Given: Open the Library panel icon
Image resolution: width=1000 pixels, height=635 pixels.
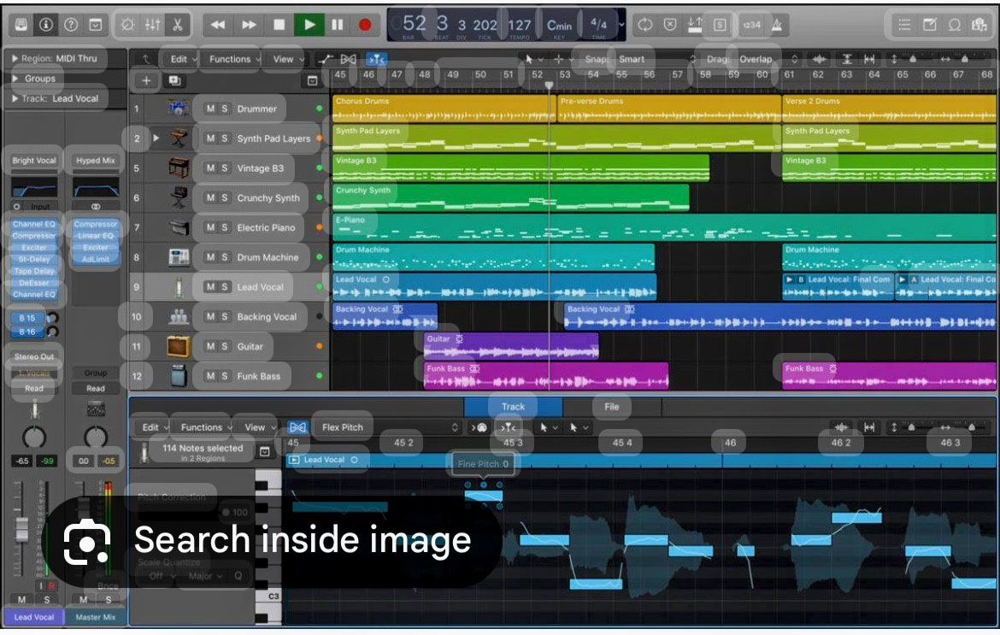Looking at the screenshot, I should [21, 25].
